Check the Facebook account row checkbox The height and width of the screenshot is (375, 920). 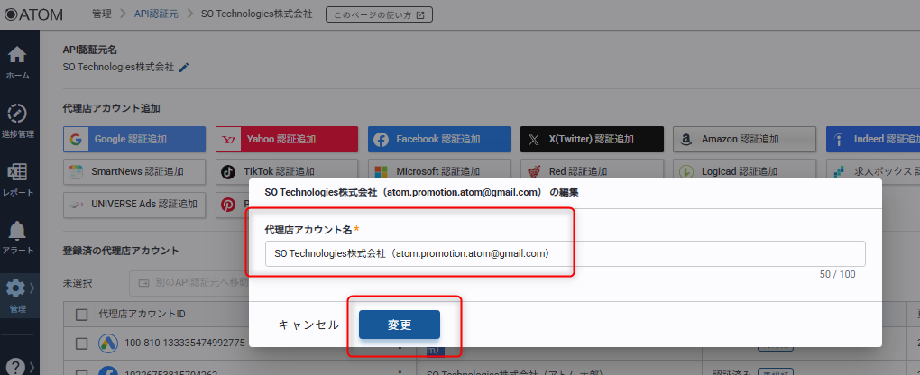(x=82, y=369)
